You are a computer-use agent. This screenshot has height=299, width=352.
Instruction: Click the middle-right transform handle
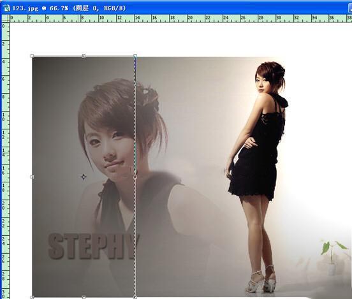135,177
